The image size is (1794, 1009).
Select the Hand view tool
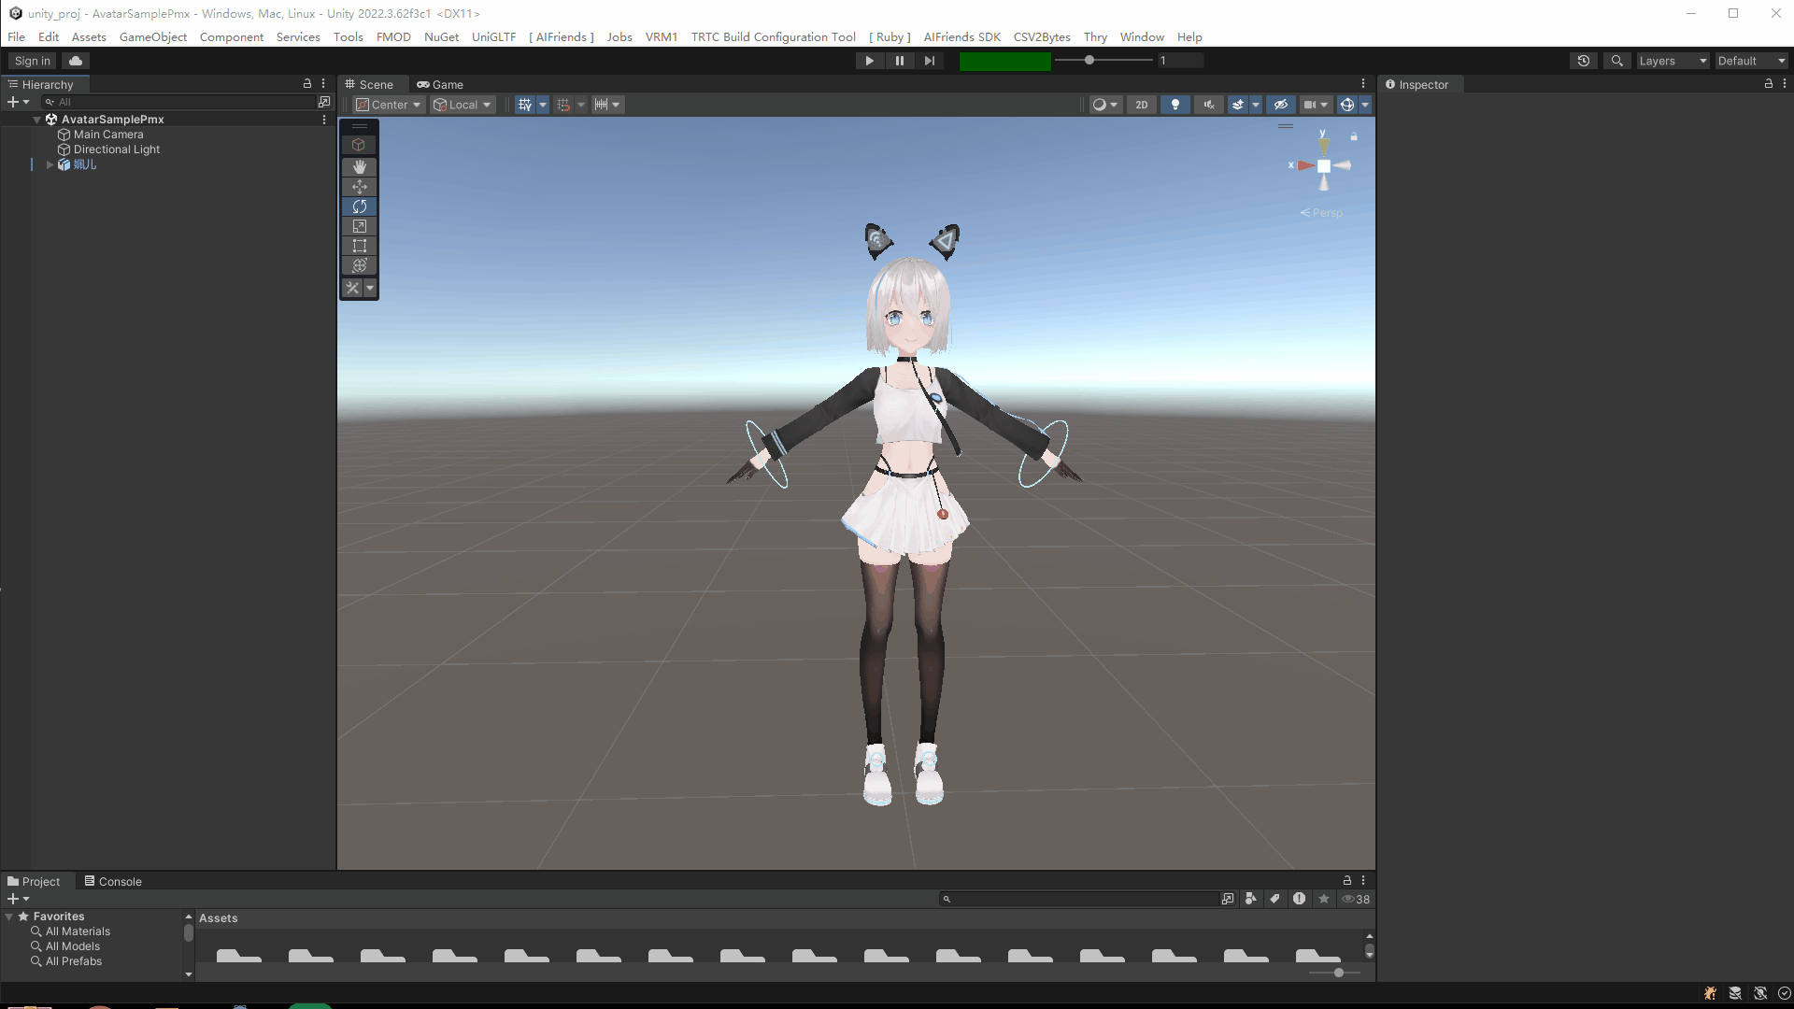coord(359,166)
